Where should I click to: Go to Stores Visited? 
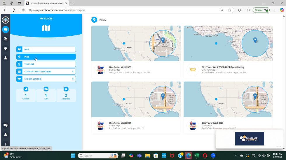click(46, 79)
